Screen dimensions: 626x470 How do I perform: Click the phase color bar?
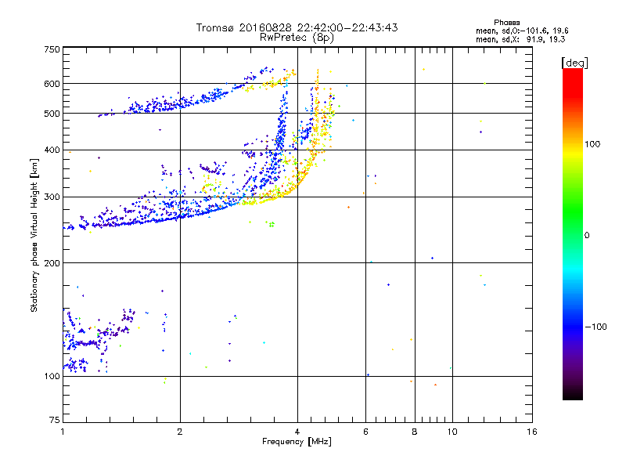click(x=573, y=234)
